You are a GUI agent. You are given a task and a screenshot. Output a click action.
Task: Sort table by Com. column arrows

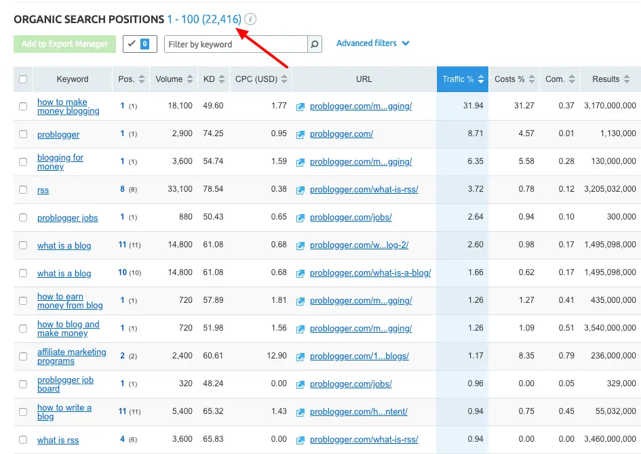pos(572,79)
